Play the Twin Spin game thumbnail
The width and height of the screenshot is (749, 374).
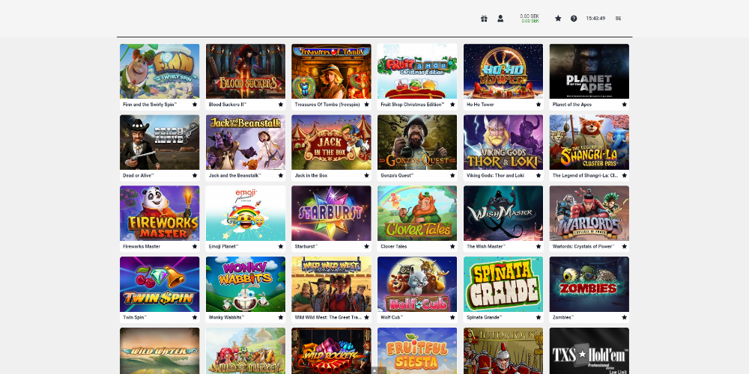(160, 284)
